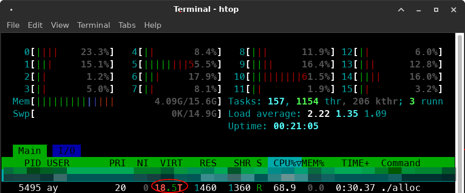
Task: Sort by the TIME+ column header
Action: (x=355, y=163)
